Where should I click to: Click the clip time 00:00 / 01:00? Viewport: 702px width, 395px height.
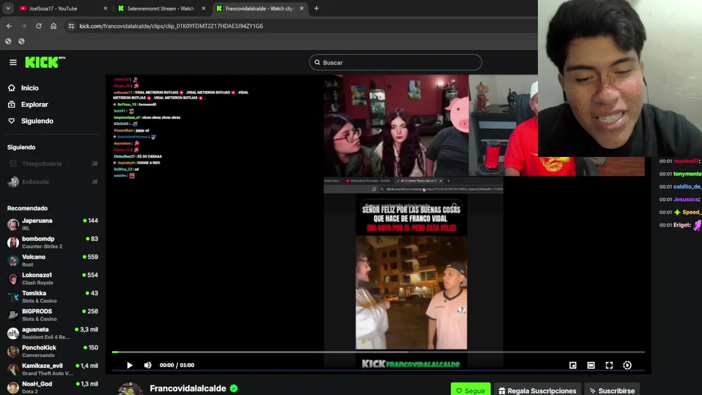pos(177,365)
